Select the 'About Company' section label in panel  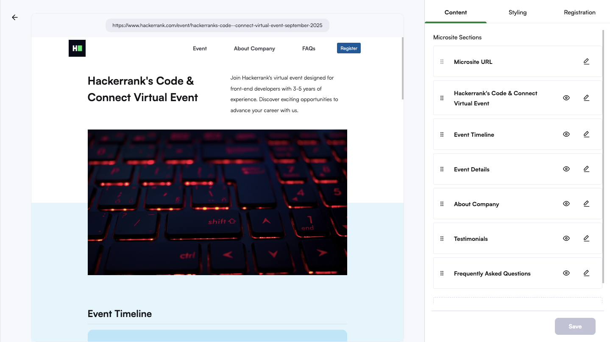pos(476,204)
